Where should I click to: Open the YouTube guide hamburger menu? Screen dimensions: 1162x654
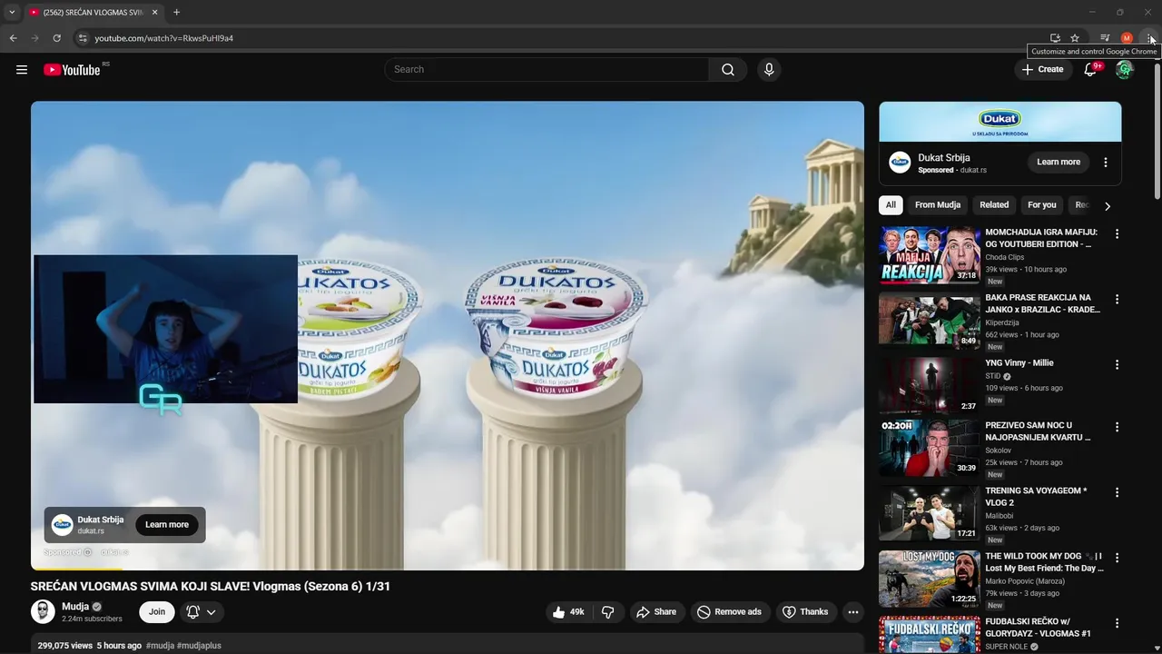(22, 70)
